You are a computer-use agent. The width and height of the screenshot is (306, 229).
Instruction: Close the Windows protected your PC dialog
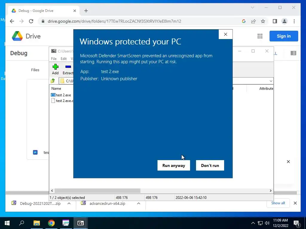click(x=226, y=34)
